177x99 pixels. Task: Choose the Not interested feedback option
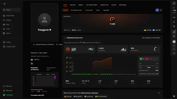coord(101,97)
